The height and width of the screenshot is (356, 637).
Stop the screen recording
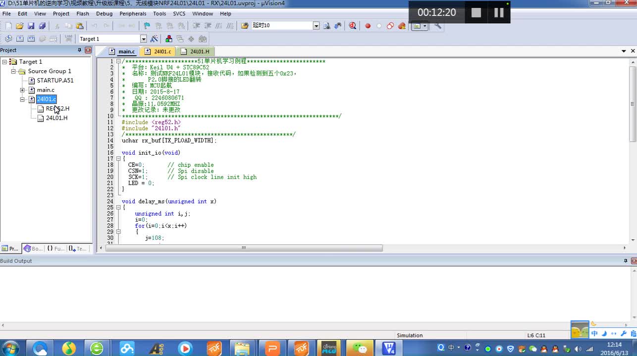[x=476, y=13]
